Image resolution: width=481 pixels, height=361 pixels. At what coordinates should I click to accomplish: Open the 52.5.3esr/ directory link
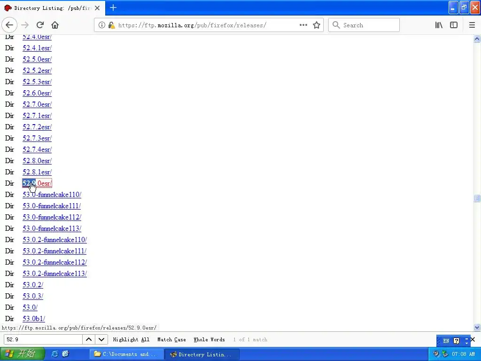coord(37,82)
